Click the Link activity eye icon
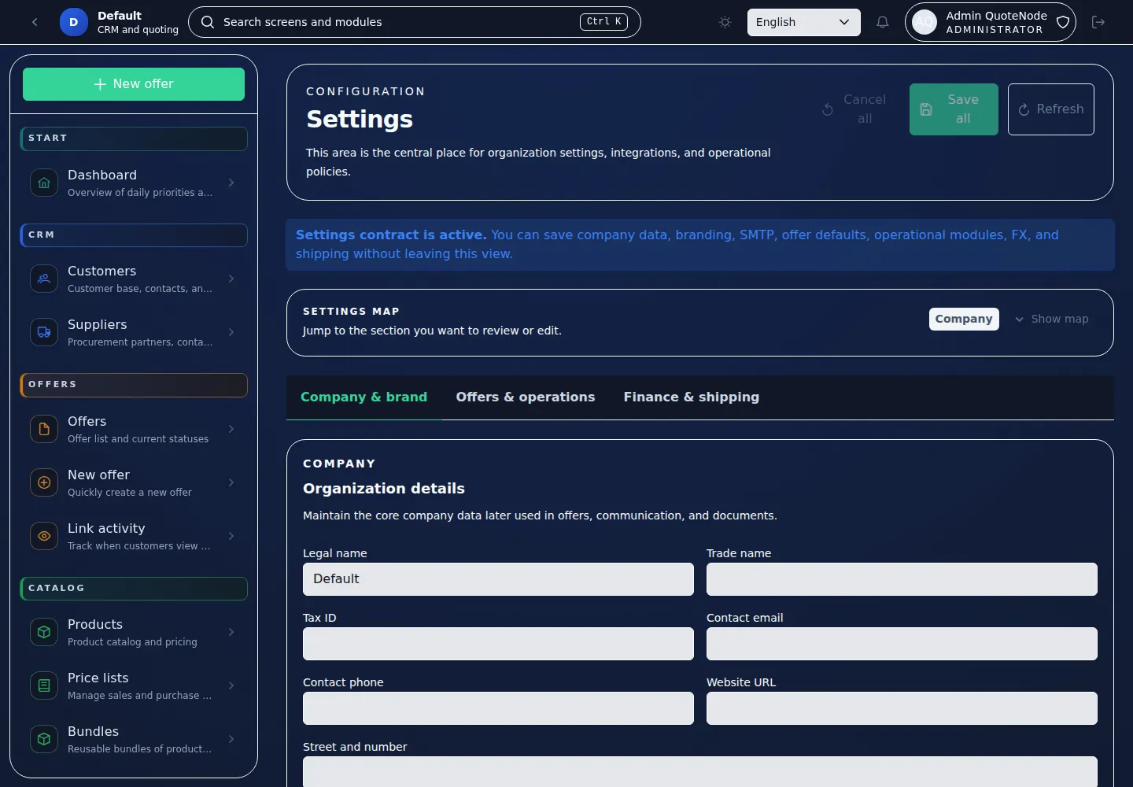The image size is (1133, 787). coord(44,536)
